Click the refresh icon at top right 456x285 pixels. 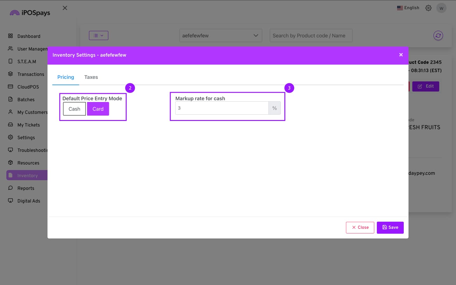click(438, 35)
